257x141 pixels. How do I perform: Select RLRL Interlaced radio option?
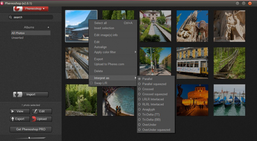(139, 104)
